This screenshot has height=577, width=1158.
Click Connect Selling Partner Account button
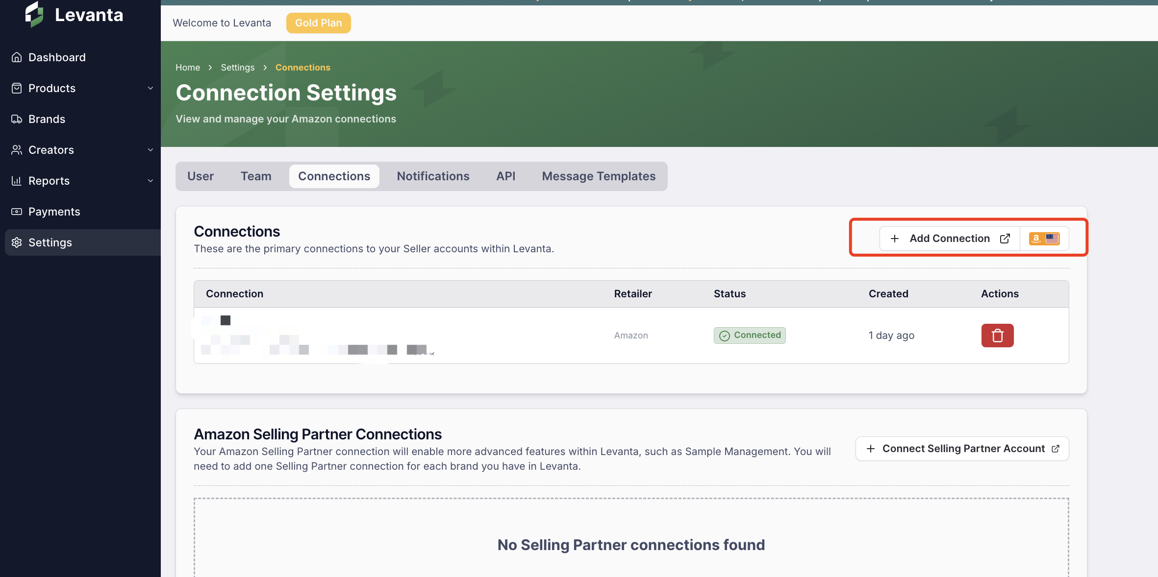point(962,449)
